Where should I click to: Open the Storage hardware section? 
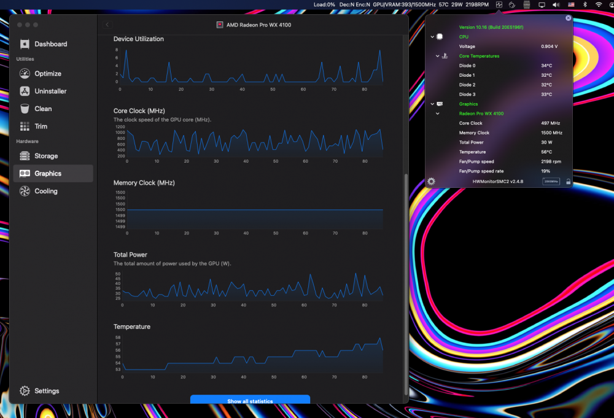53,156
